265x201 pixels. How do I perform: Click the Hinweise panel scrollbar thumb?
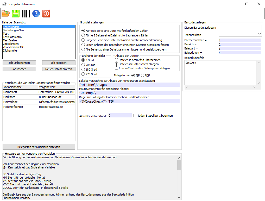179,165
